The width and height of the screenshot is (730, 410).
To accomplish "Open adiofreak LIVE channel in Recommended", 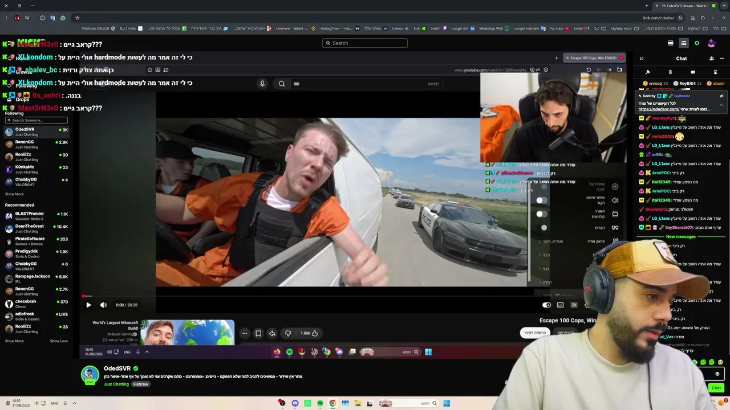I will (36, 316).
